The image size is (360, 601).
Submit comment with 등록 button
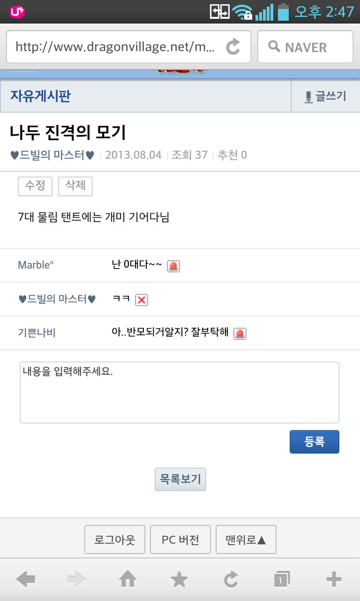(x=315, y=442)
